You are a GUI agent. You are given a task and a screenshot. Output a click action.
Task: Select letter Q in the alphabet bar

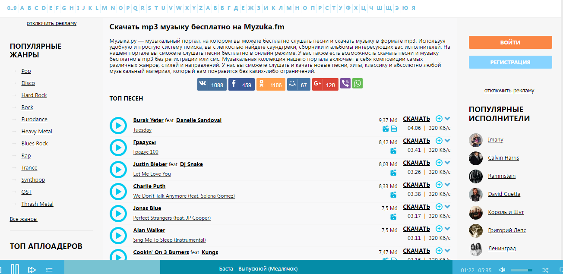click(x=136, y=8)
